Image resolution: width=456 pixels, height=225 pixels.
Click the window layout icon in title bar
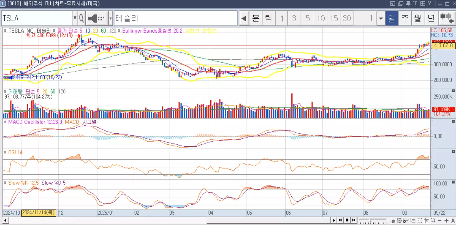pos(393,3)
